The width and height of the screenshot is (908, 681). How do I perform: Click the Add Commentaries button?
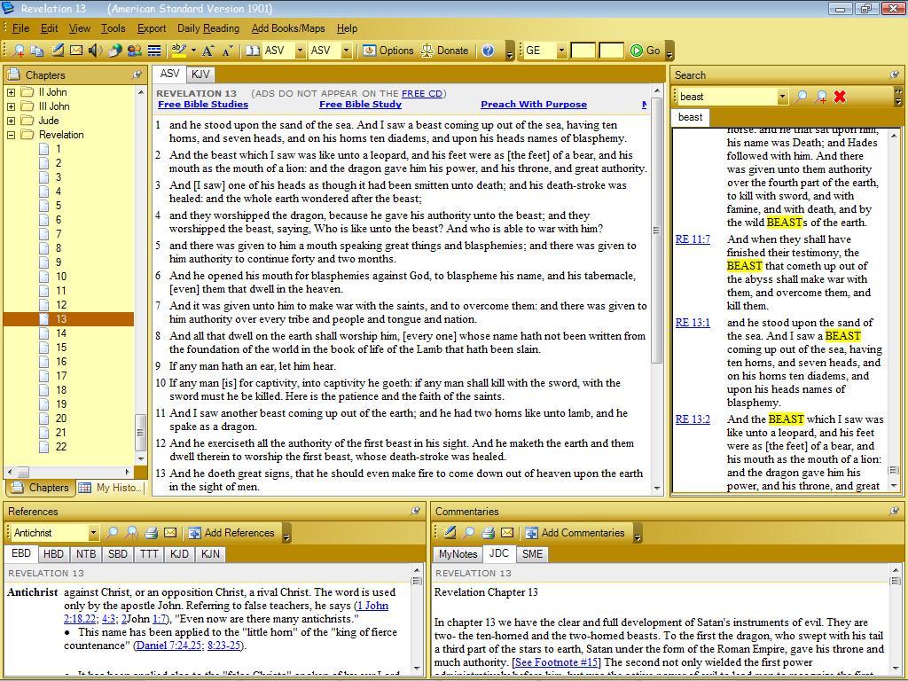tap(575, 532)
